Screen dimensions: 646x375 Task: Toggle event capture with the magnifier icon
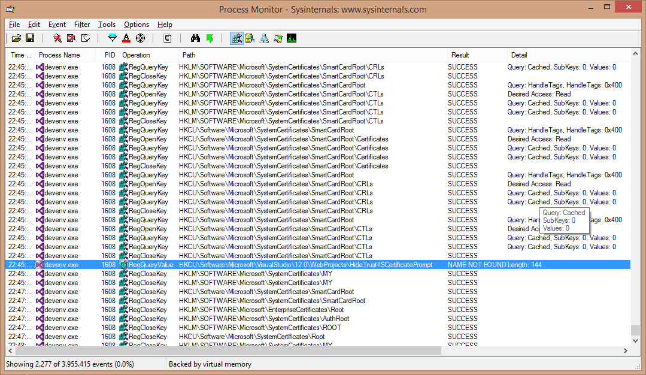pos(57,38)
